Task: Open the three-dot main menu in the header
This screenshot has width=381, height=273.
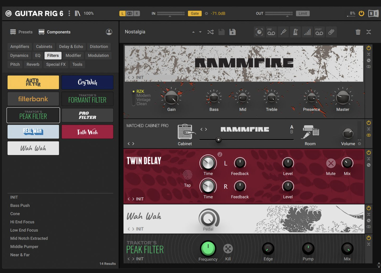Action: [69, 13]
